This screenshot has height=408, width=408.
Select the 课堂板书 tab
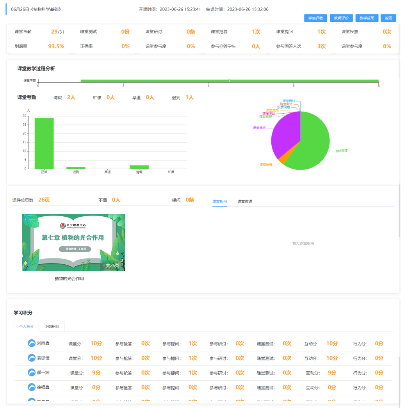click(219, 201)
